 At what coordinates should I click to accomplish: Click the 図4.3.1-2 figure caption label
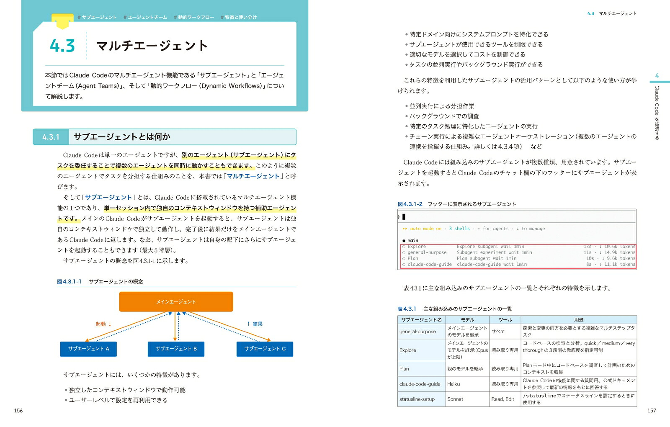coord(410,204)
